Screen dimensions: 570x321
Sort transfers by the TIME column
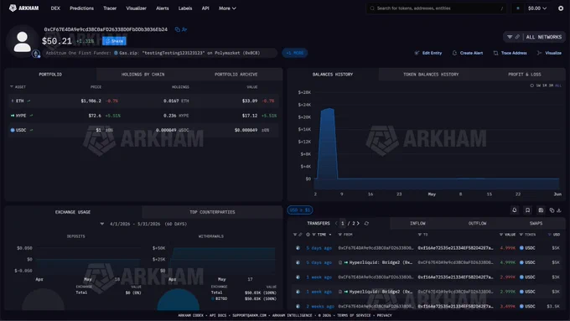coord(322,235)
